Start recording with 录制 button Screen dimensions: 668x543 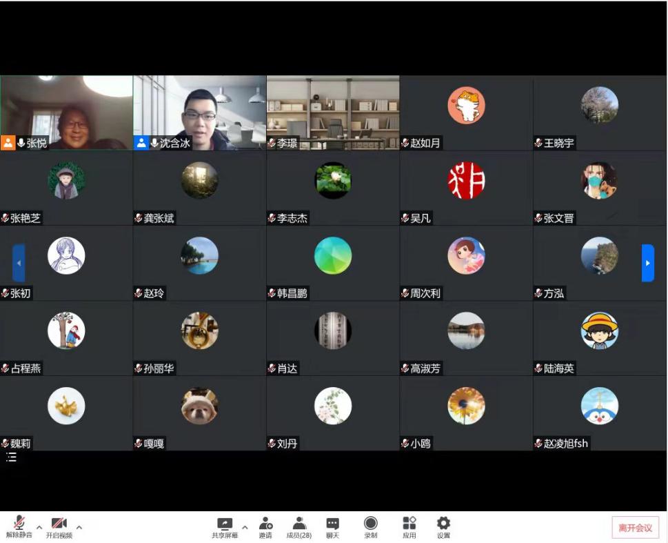371,526
